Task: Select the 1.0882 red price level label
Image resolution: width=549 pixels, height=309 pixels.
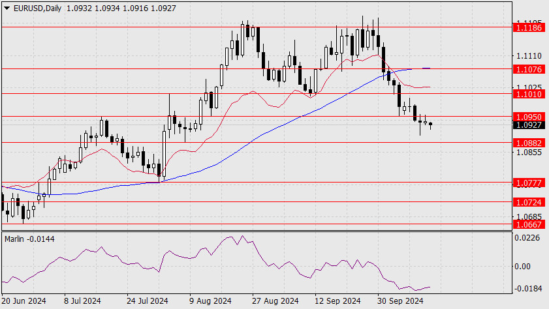Action: [529, 143]
